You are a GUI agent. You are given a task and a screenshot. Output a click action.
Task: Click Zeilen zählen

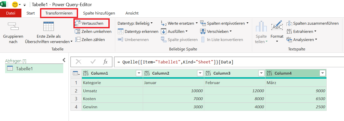[x=90, y=39]
